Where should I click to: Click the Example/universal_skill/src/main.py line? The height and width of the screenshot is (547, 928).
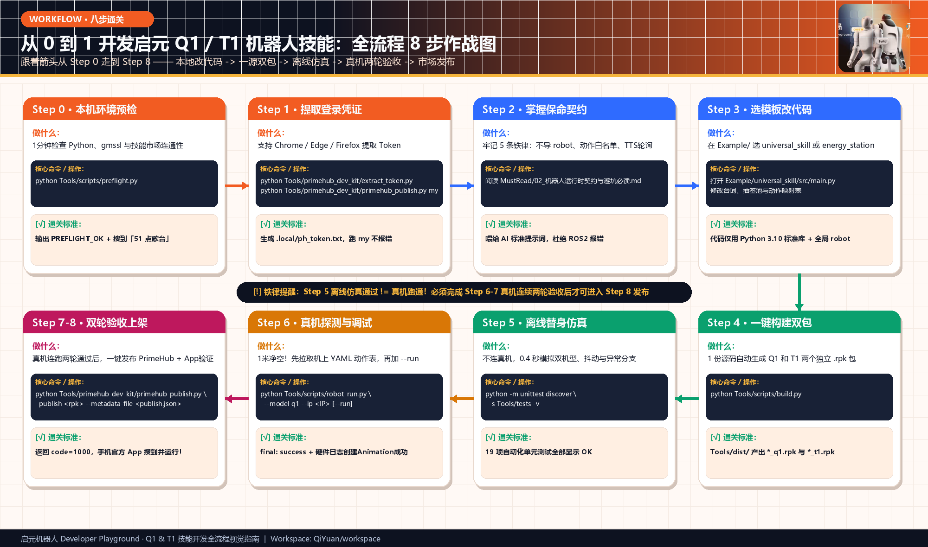pyautogui.click(x=773, y=181)
